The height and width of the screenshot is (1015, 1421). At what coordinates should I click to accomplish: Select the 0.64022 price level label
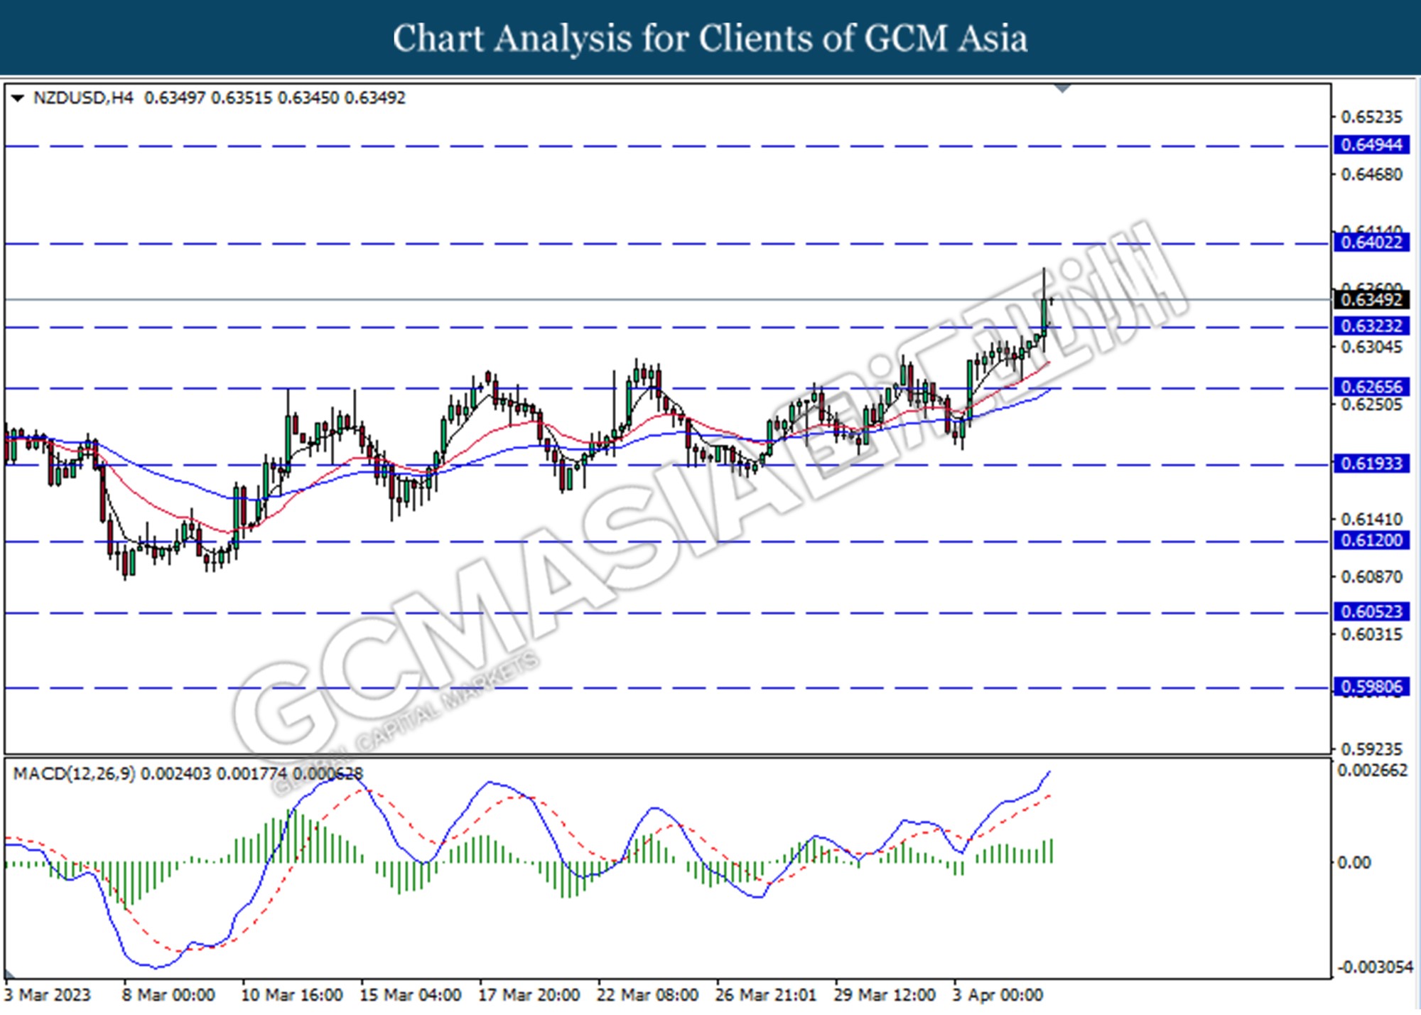(1371, 242)
